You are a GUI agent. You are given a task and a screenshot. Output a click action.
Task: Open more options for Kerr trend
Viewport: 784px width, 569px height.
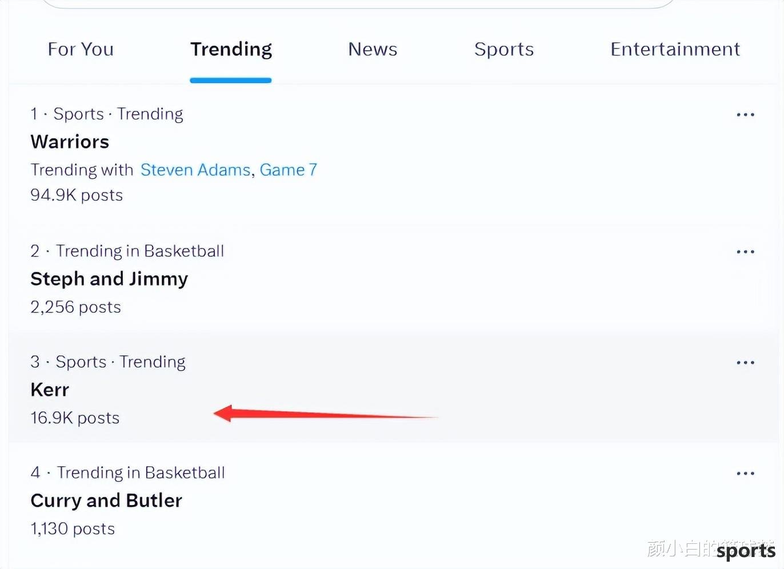pyautogui.click(x=745, y=363)
